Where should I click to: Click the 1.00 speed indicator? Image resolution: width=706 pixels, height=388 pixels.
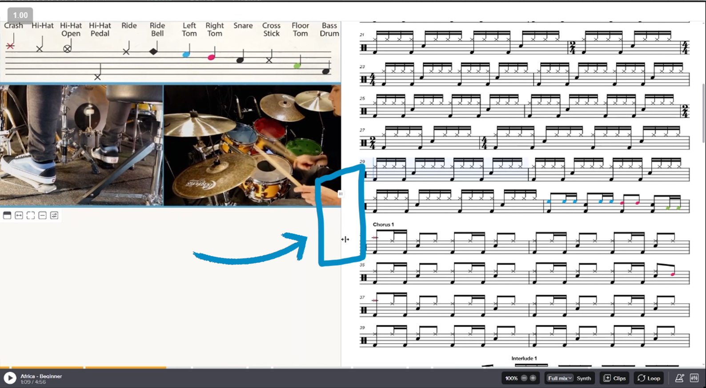coord(20,15)
